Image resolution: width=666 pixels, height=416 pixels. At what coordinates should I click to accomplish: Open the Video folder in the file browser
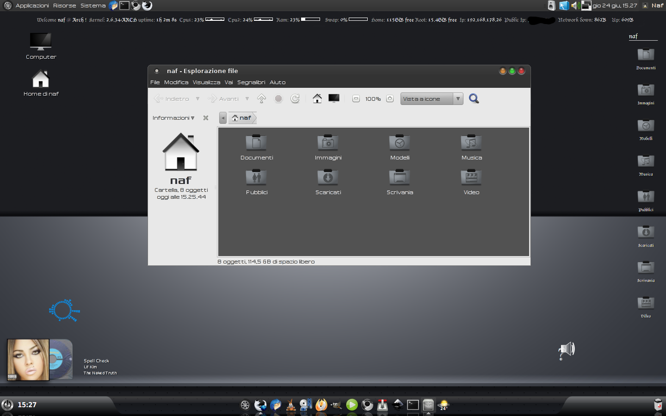pos(471,182)
